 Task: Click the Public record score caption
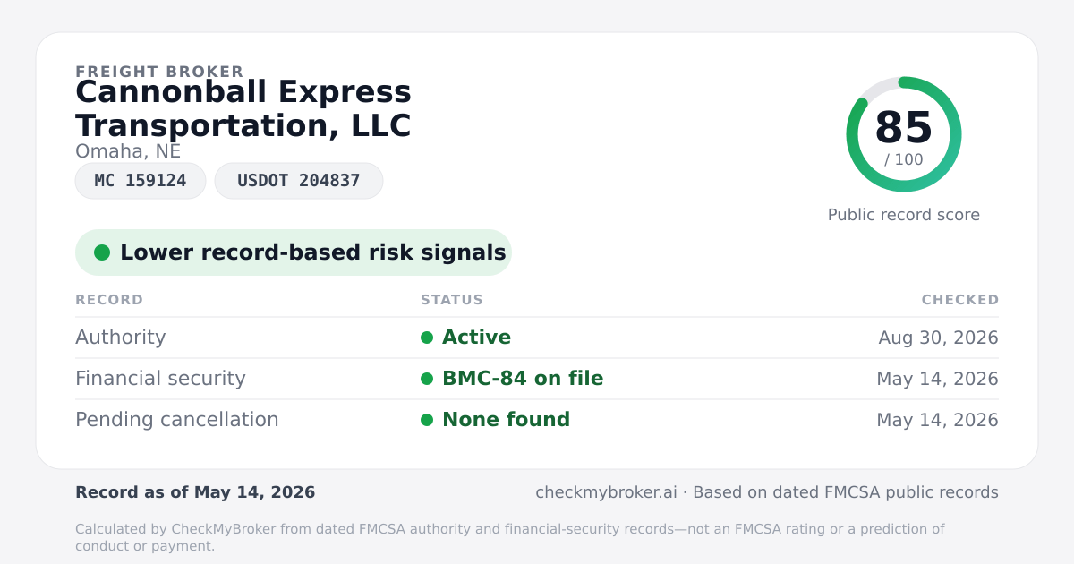click(904, 215)
